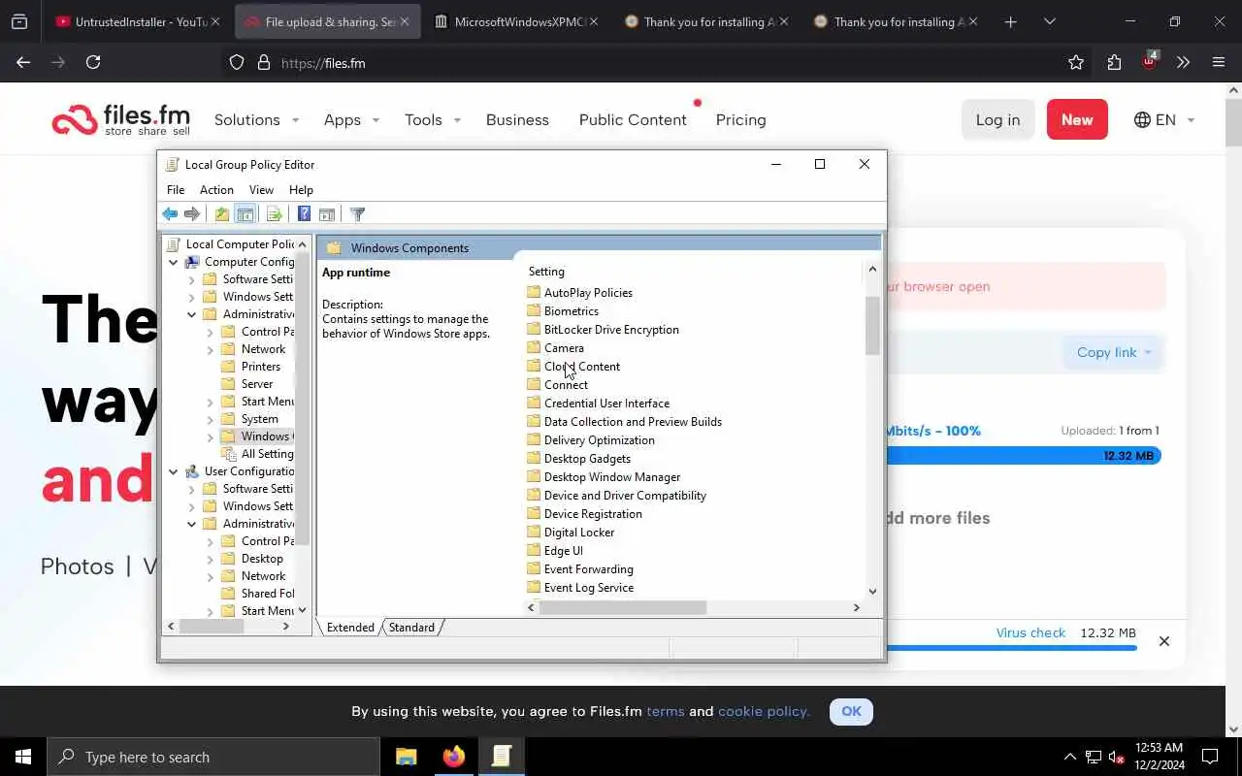Expand Control Panel under Computer Configuration
Image resolution: width=1242 pixels, height=776 pixels.
click(x=211, y=332)
